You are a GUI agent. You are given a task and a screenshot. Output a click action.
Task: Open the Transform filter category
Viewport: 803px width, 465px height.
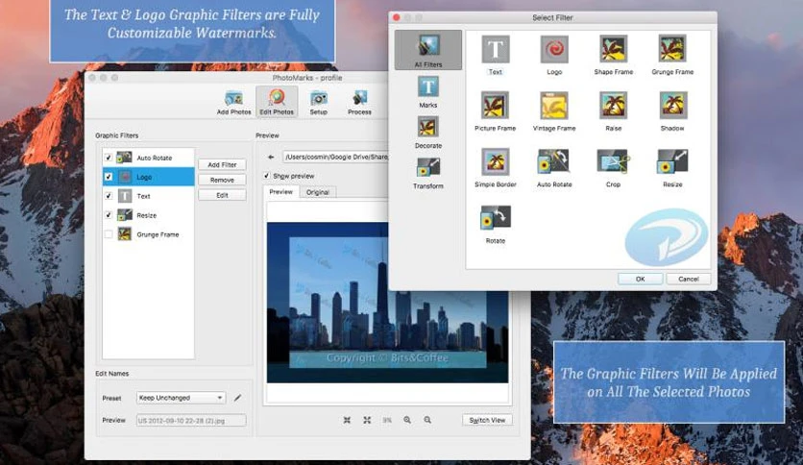point(428,173)
